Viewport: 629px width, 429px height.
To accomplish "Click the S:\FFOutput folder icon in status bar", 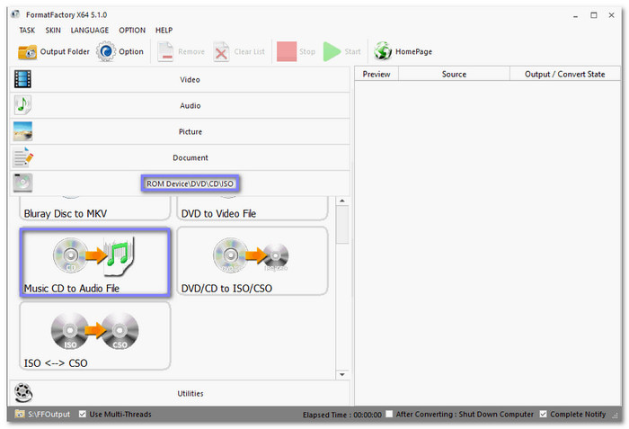I will 19,414.
